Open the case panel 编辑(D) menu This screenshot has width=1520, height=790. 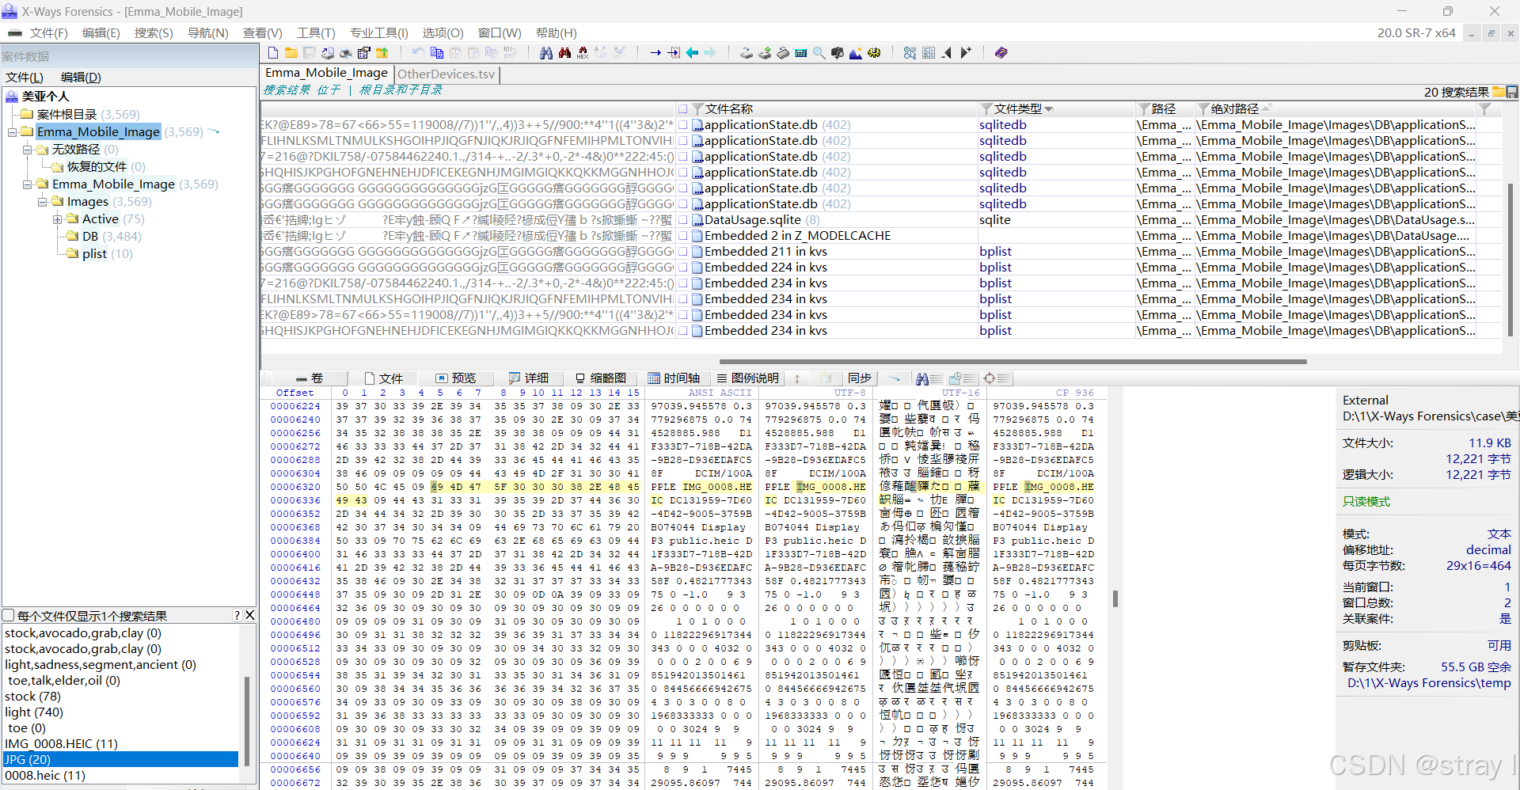pos(81,78)
